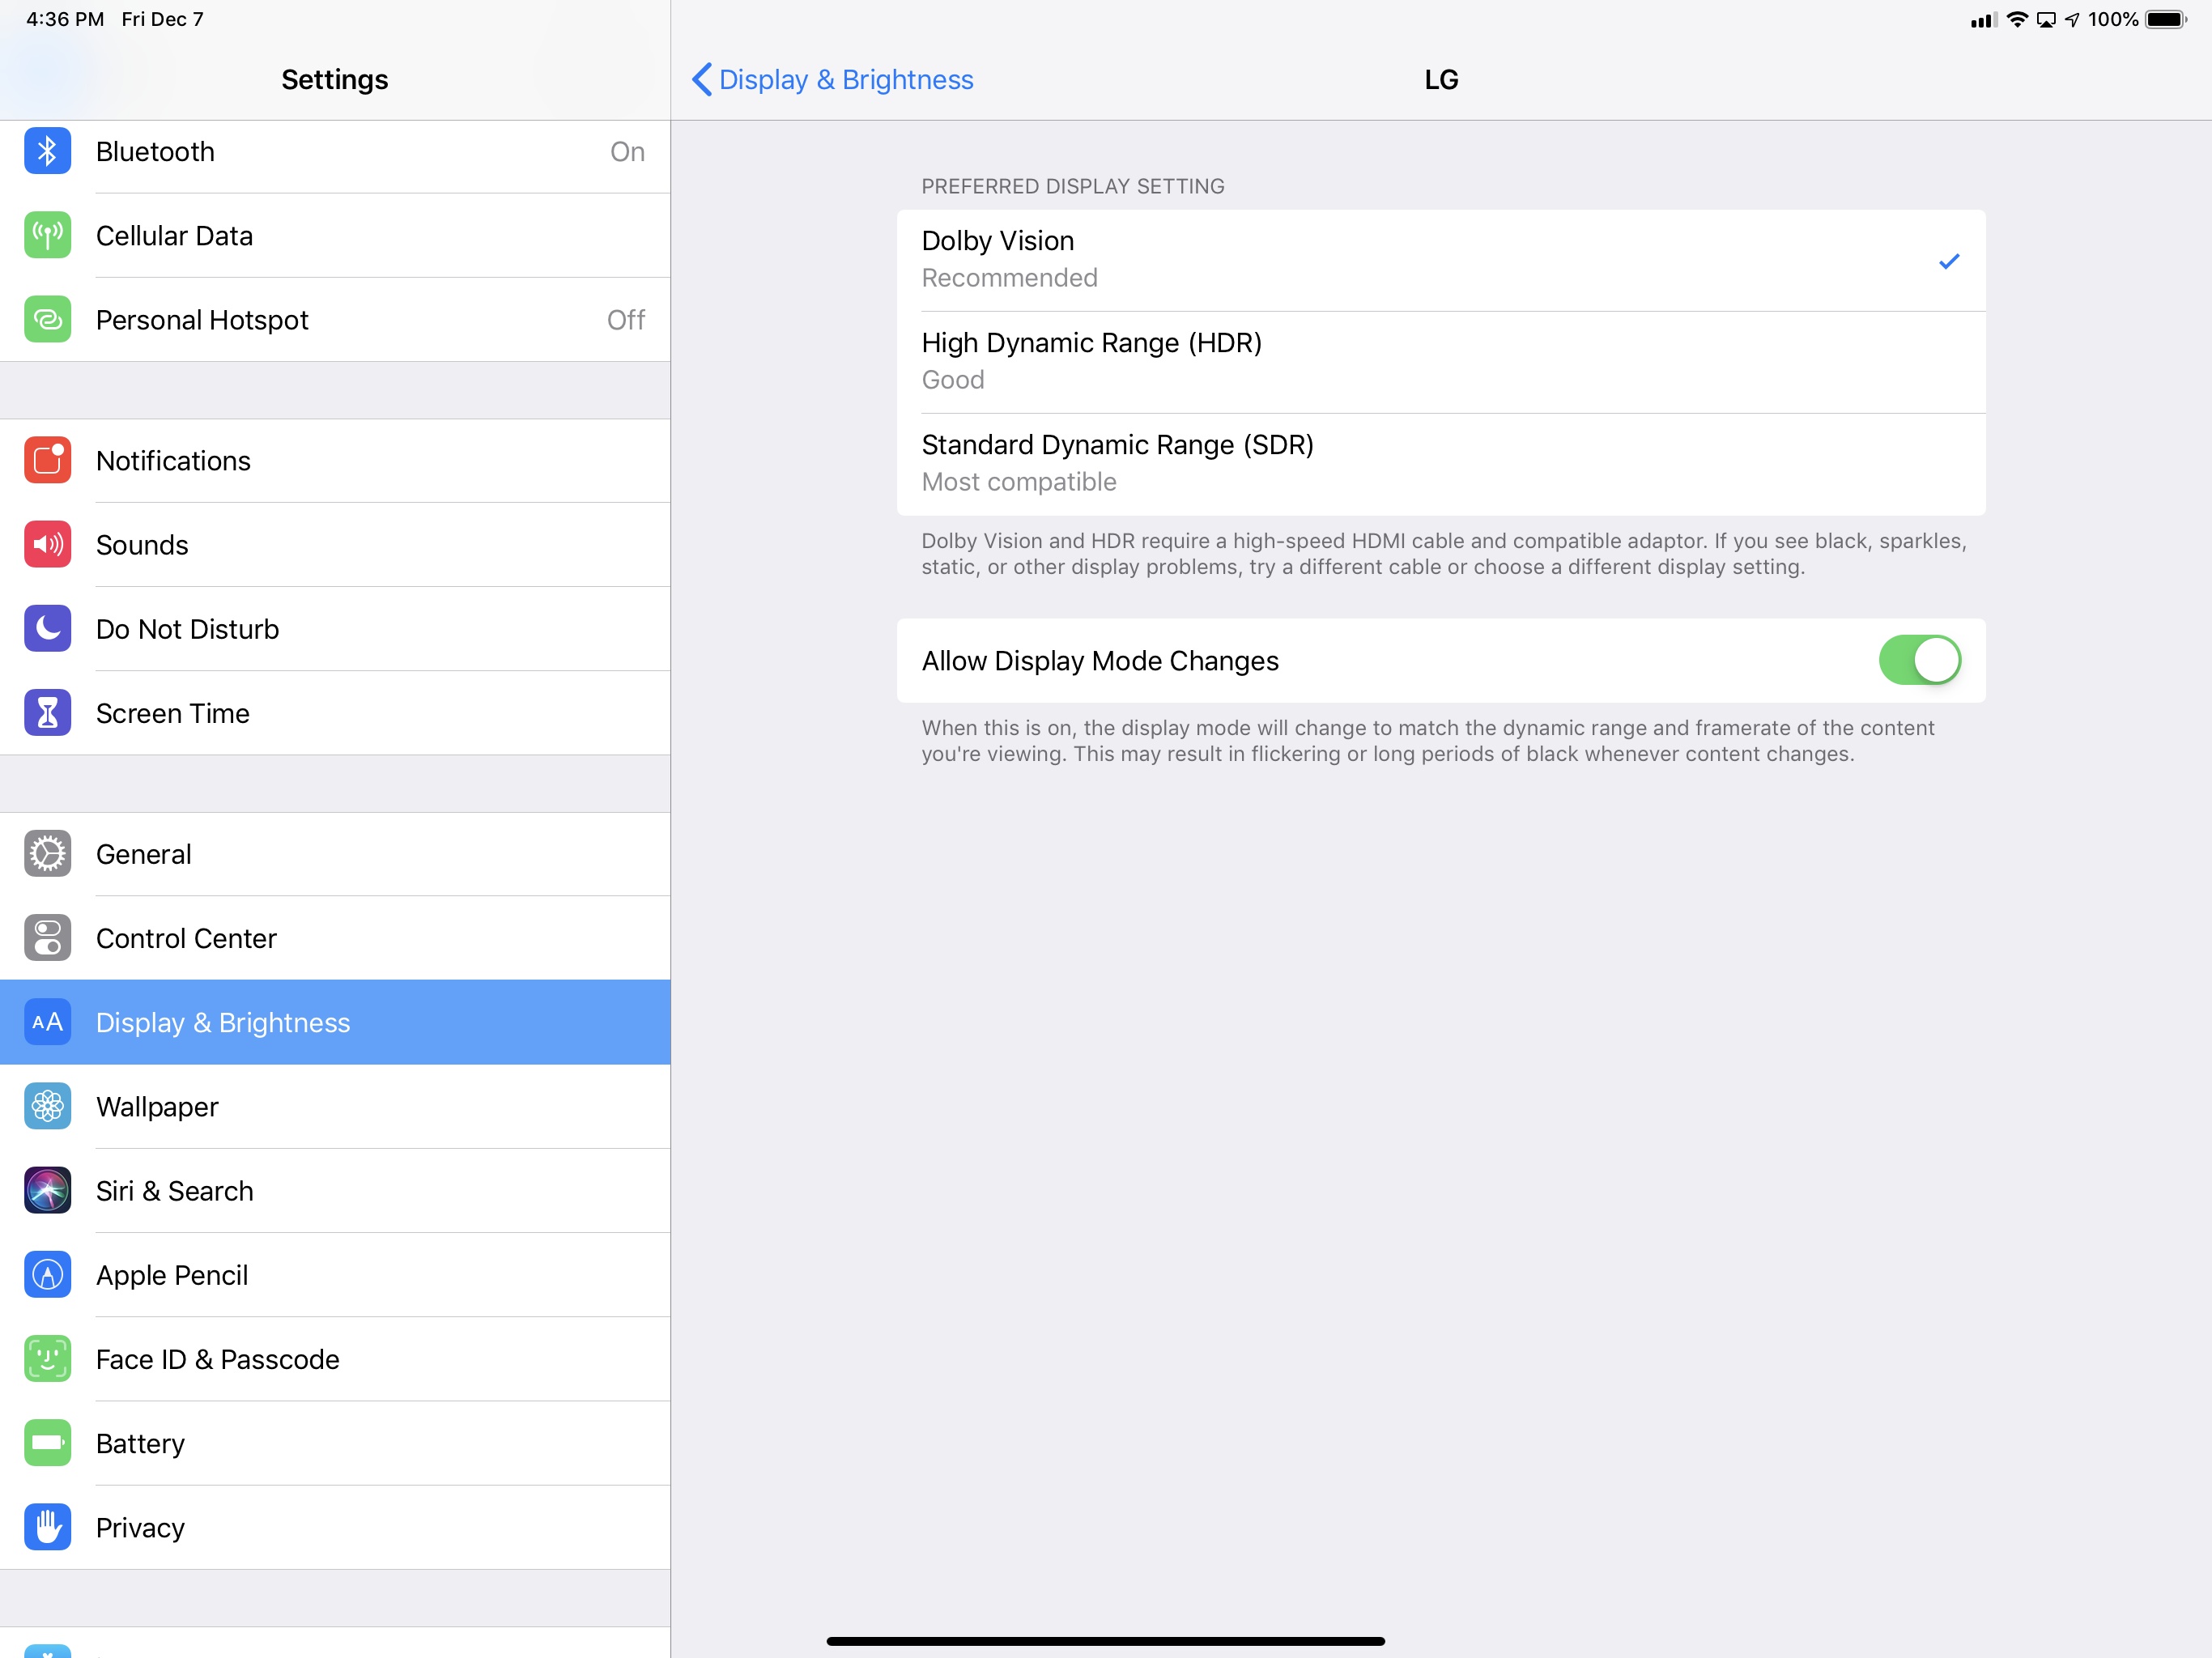Tap the LG title heading
The width and height of the screenshot is (2212, 1658).
pos(1441,80)
